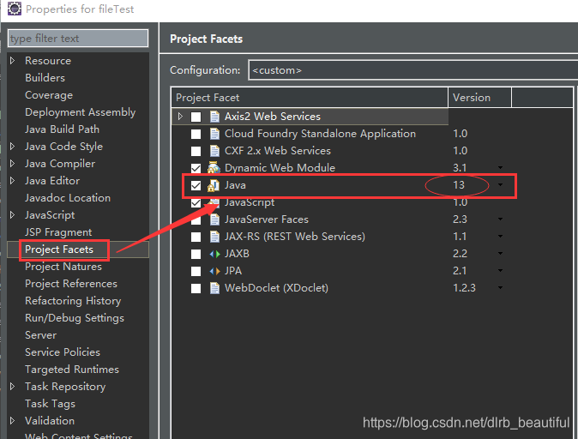This screenshot has width=578, height=439.
Task: Click Dynamic Web Module version 3.1
Action: tap(460, 168)
